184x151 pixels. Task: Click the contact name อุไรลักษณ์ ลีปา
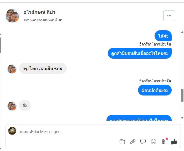[39, 12]
